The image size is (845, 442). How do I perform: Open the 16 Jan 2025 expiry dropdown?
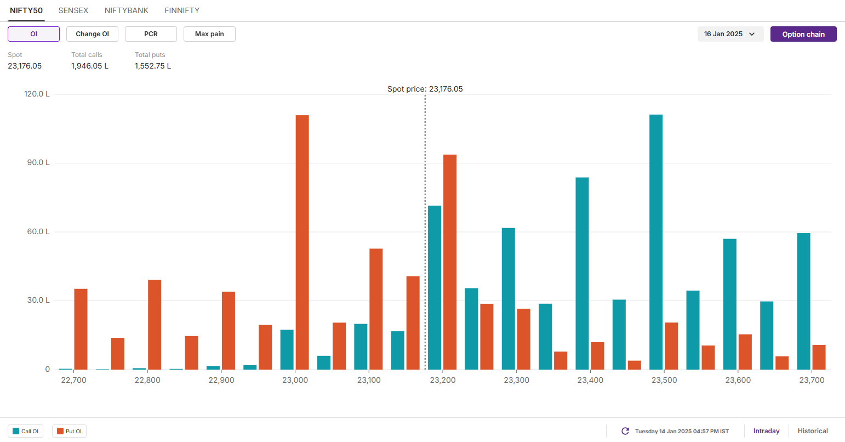point(730,34)
